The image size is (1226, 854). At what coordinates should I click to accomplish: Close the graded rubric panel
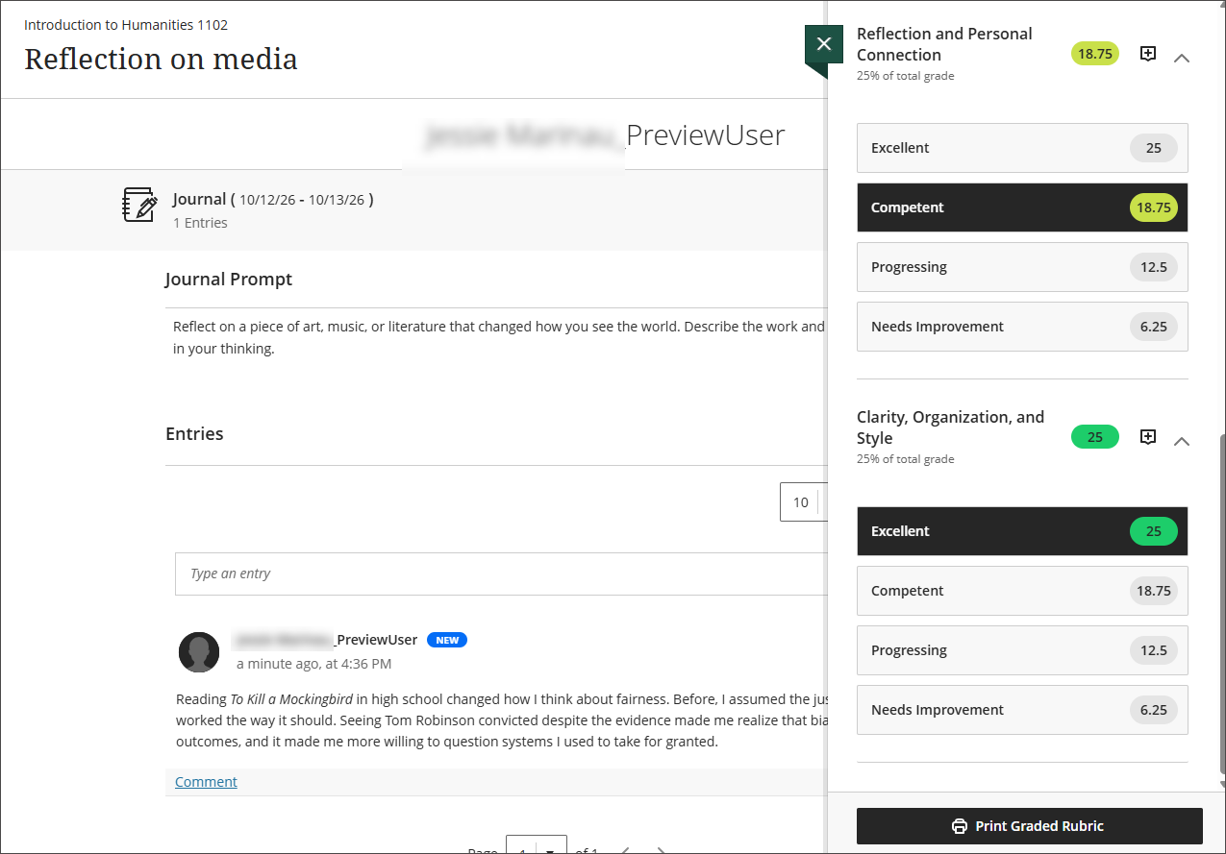(x=823, y=44)
